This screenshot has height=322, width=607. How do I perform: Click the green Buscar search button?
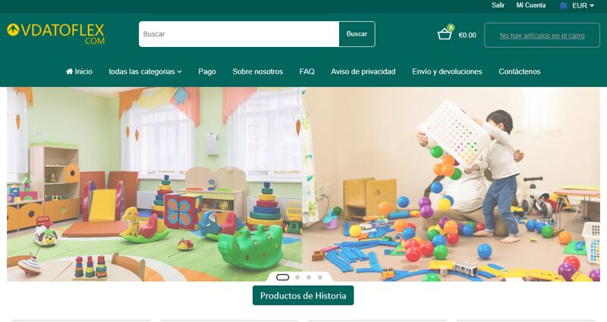[x=357, y=34]
